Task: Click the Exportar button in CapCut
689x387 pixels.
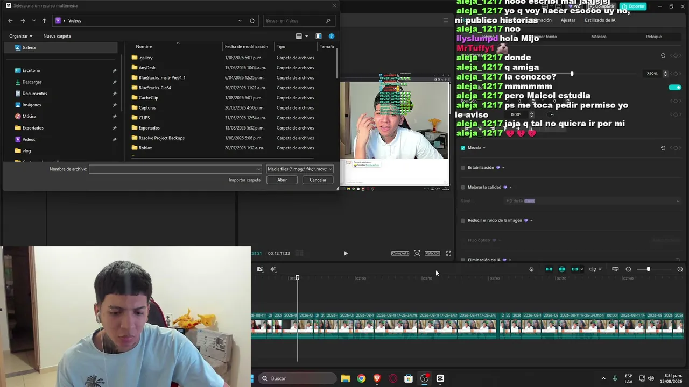Action: (633, 6)
